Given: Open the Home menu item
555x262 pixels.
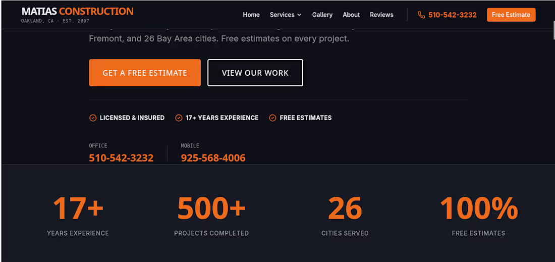Looking at the screenshot, I should coord(251,15).
